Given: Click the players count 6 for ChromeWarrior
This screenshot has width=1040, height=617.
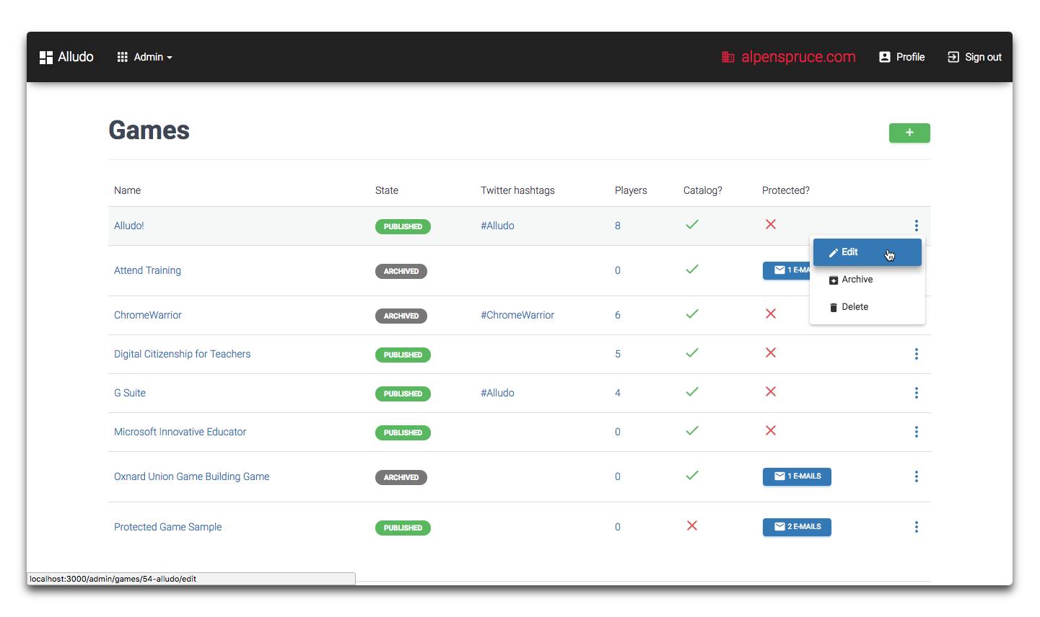Looking at the screenshot, I should pos(618,315).
